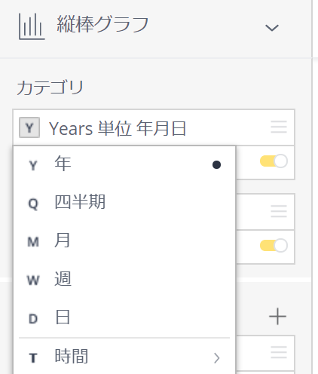Viewport: 318px width, 374px height.
Task: Choose 月 granularity option
Action: coord(124,241)
